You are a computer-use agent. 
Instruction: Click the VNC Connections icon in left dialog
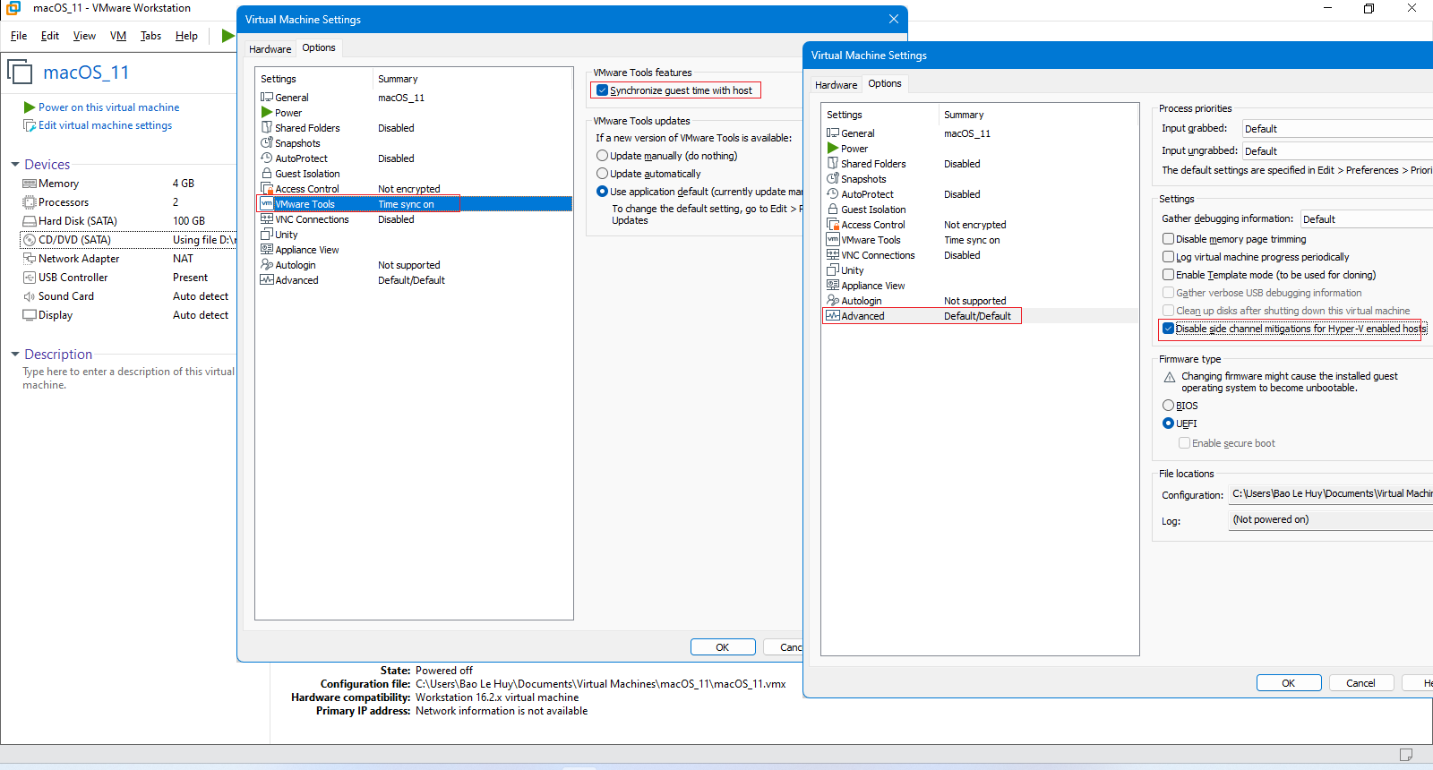(267, 218)
